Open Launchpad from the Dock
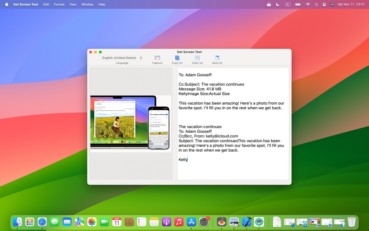Viewport: 369px width, 231px height. [x=30, y=222]
